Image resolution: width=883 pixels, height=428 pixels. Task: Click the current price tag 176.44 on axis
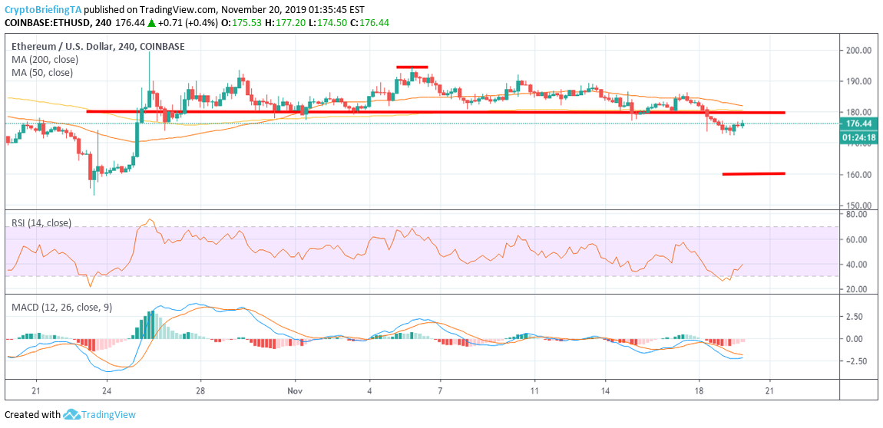point(858,123)
